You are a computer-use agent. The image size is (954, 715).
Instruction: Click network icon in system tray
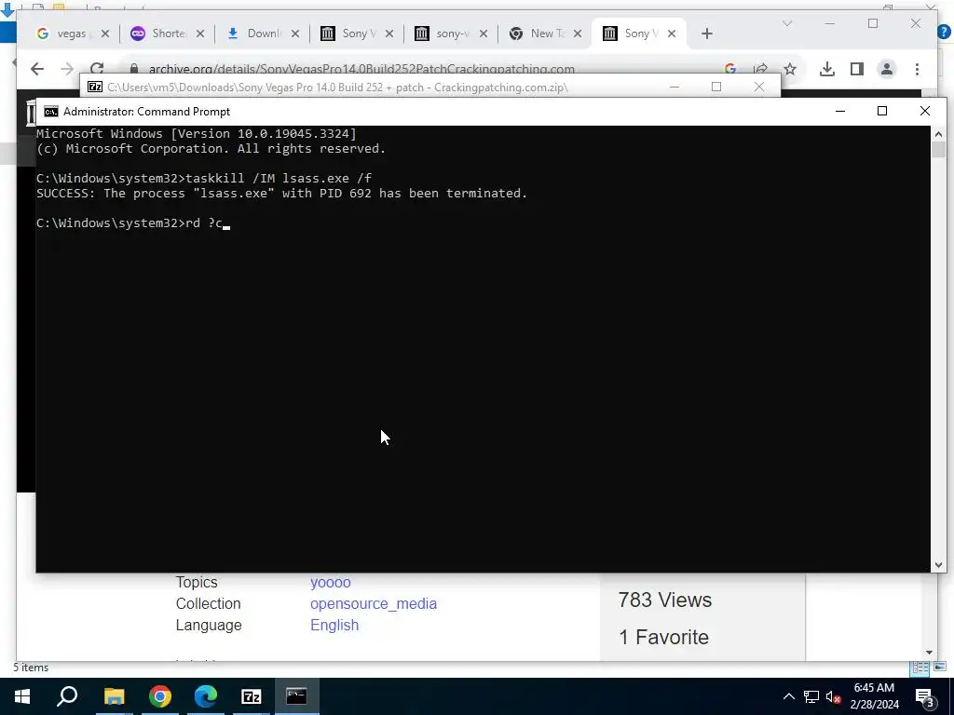coord(811,696)
